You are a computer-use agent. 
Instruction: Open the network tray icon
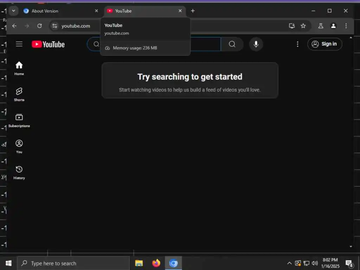[x=306, y=263]
